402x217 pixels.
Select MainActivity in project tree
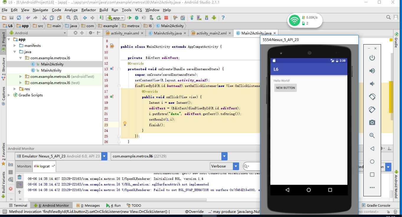(x=51, y=70)
